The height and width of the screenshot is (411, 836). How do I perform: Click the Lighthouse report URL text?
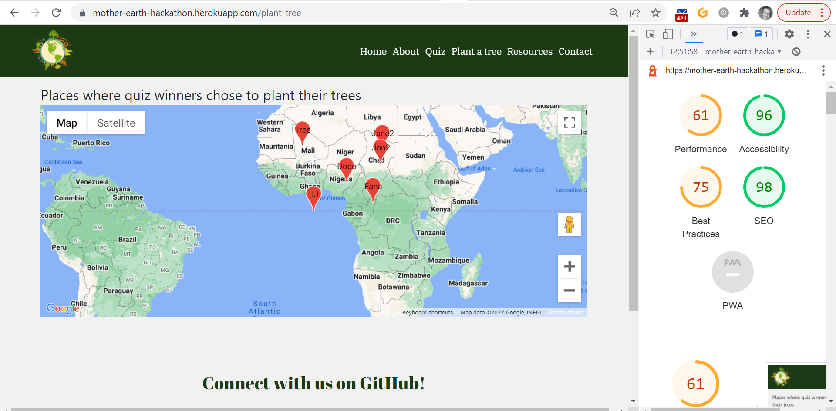tap(736, 70)
